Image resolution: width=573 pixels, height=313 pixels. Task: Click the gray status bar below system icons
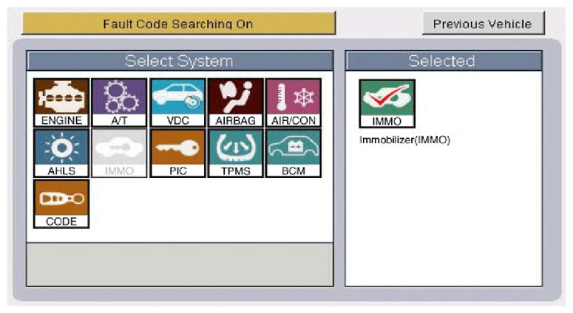click(178, 263)
